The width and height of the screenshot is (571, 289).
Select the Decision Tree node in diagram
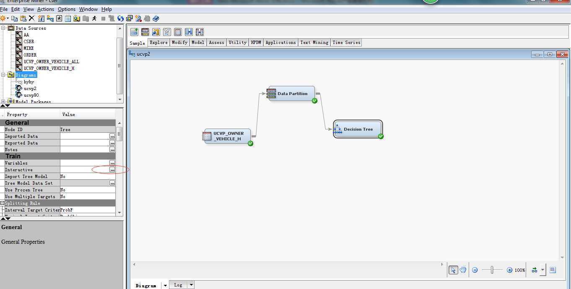pyautogui.click(x=358, y=129)
